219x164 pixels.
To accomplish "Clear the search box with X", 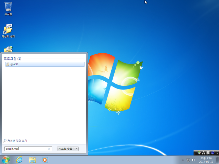I will [49, 149].
